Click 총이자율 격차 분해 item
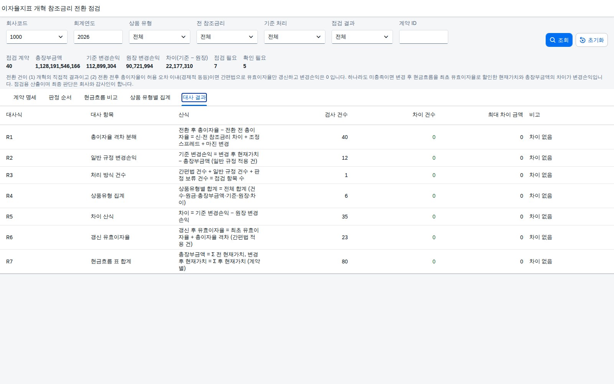 tap(114, 137)
